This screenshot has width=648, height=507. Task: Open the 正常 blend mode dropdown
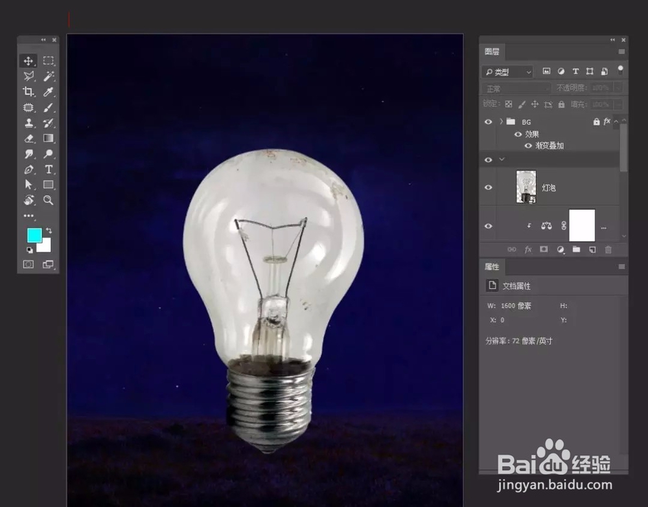[x=516, y=88]
